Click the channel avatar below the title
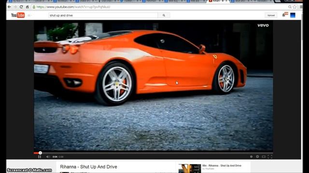The width and height of the screenshot is (309, 173). click(64, 173)
